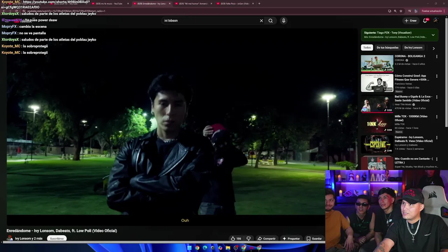
Task: Click the 'Francisco Veiras' channel name
Action: (403, 84)
